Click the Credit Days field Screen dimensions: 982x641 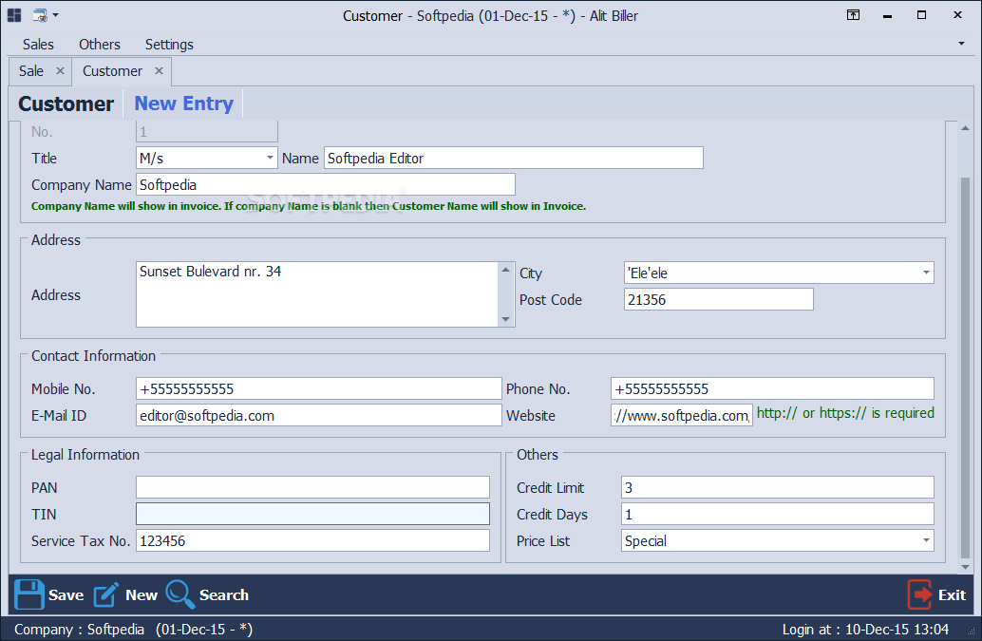[777, 514]
